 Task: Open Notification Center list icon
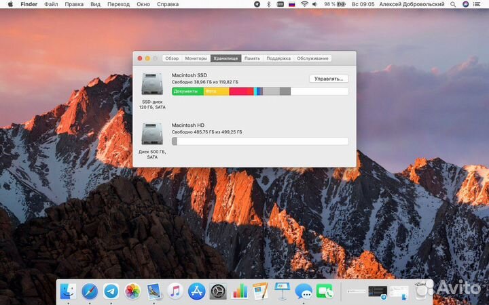(477, 4)
